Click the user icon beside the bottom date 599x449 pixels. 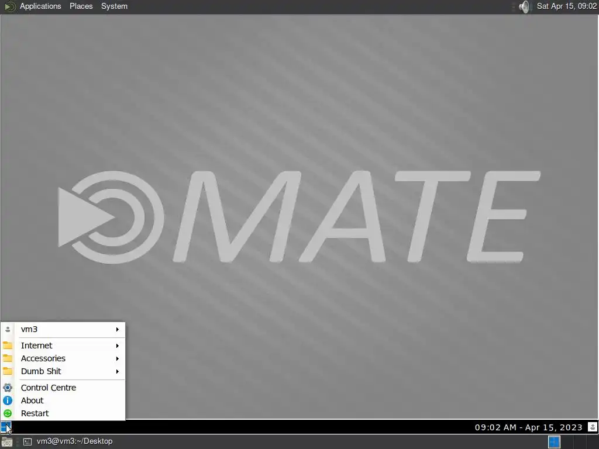pyautogui.click(x=592, y=427)
